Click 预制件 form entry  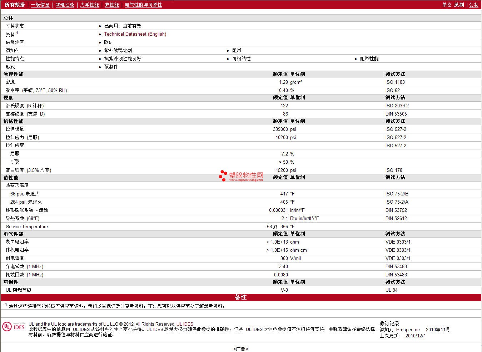[111, 67]
